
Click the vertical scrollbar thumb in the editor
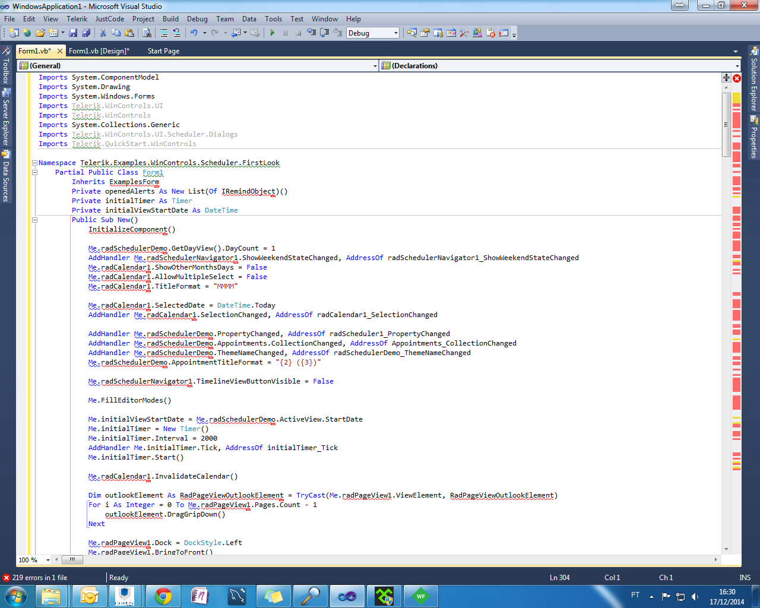point(726,125)
